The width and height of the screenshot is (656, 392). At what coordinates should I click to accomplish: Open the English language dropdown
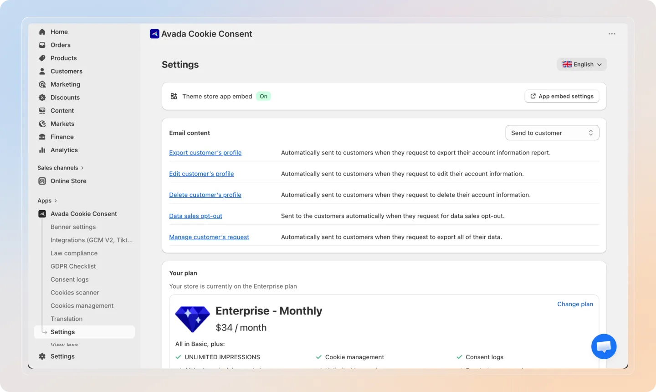pyautogui.click(x=582, y=64)
